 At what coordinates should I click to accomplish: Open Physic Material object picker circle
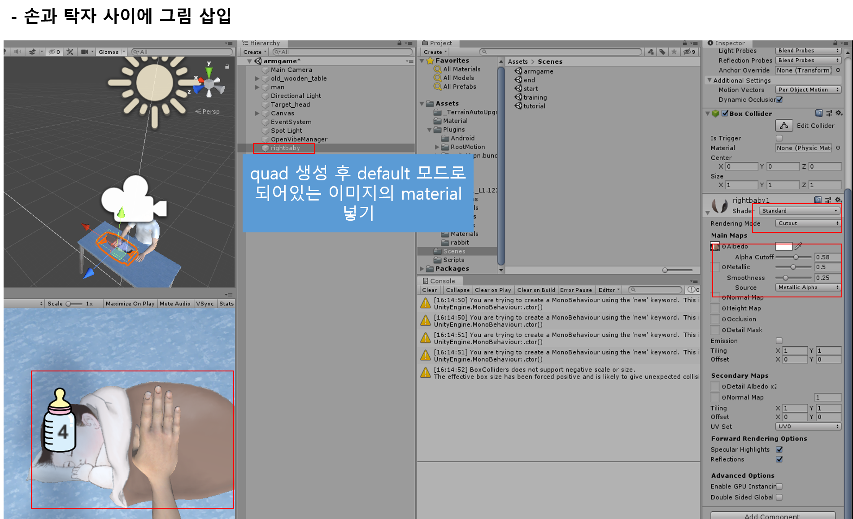pos(838,148)
